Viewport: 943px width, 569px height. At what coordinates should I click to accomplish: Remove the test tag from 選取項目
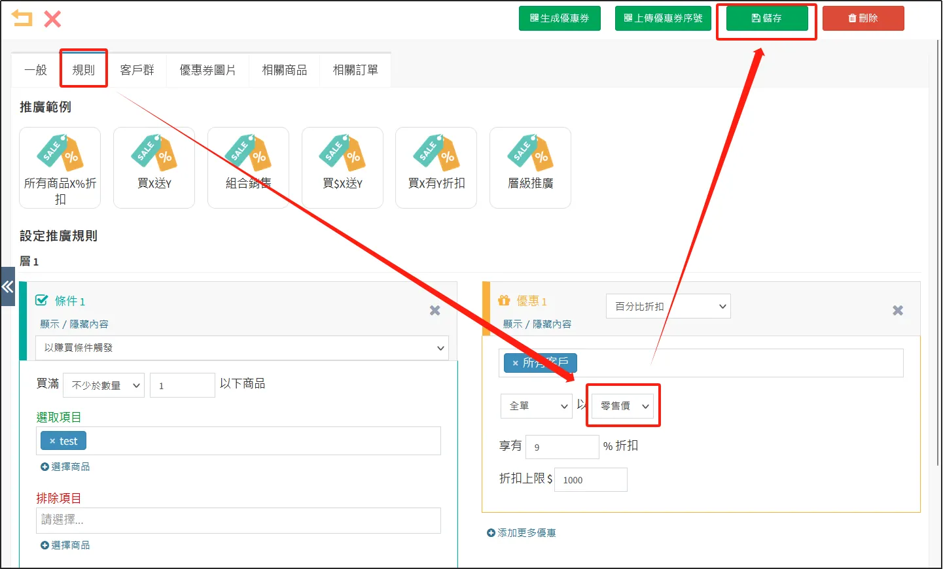52,440
